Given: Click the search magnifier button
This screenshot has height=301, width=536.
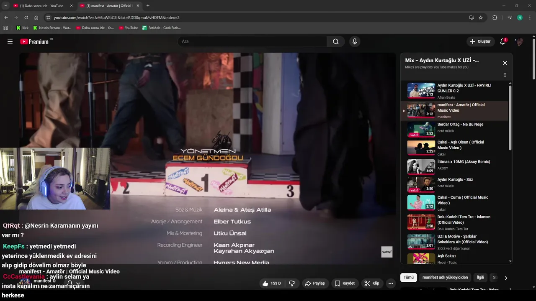Looking at the screenshot, I should coord(336,41).
